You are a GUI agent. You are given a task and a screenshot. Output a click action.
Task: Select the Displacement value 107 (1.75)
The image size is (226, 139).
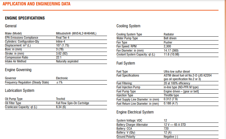[x=63, y=45]
